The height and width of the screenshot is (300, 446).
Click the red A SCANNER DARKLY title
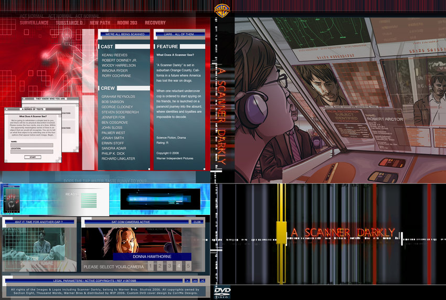pos(343,232)
